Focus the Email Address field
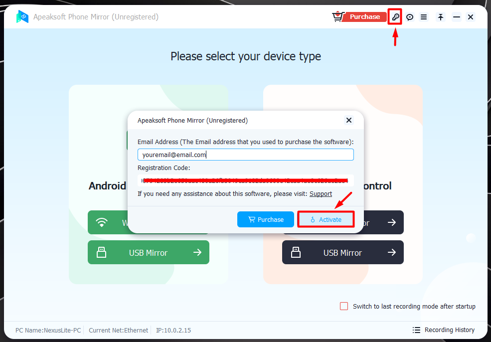 coord(245,155)
